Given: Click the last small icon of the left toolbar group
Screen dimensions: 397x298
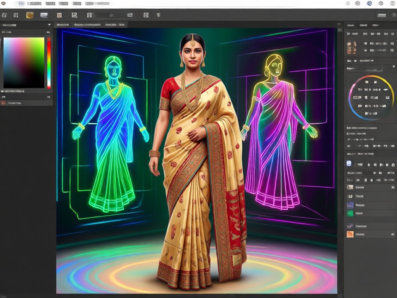Looking at the screenshot, I should pos(159,15).
